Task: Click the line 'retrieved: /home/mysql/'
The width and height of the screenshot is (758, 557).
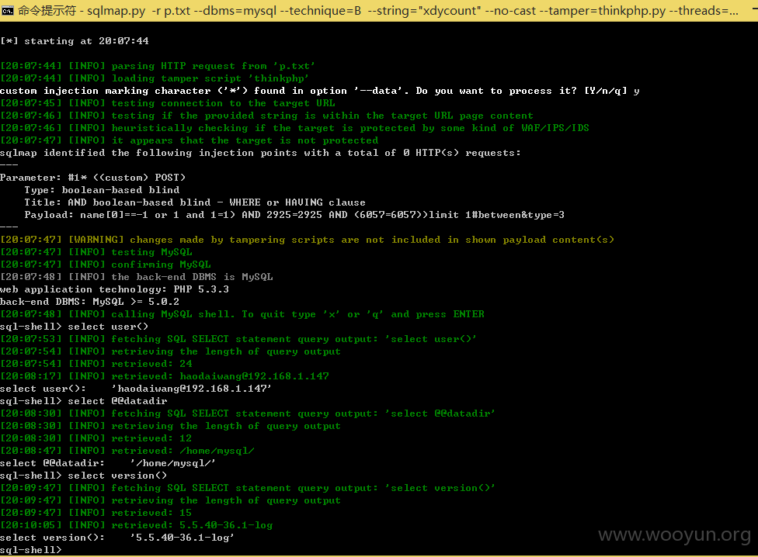Action: tap(127, 451)
